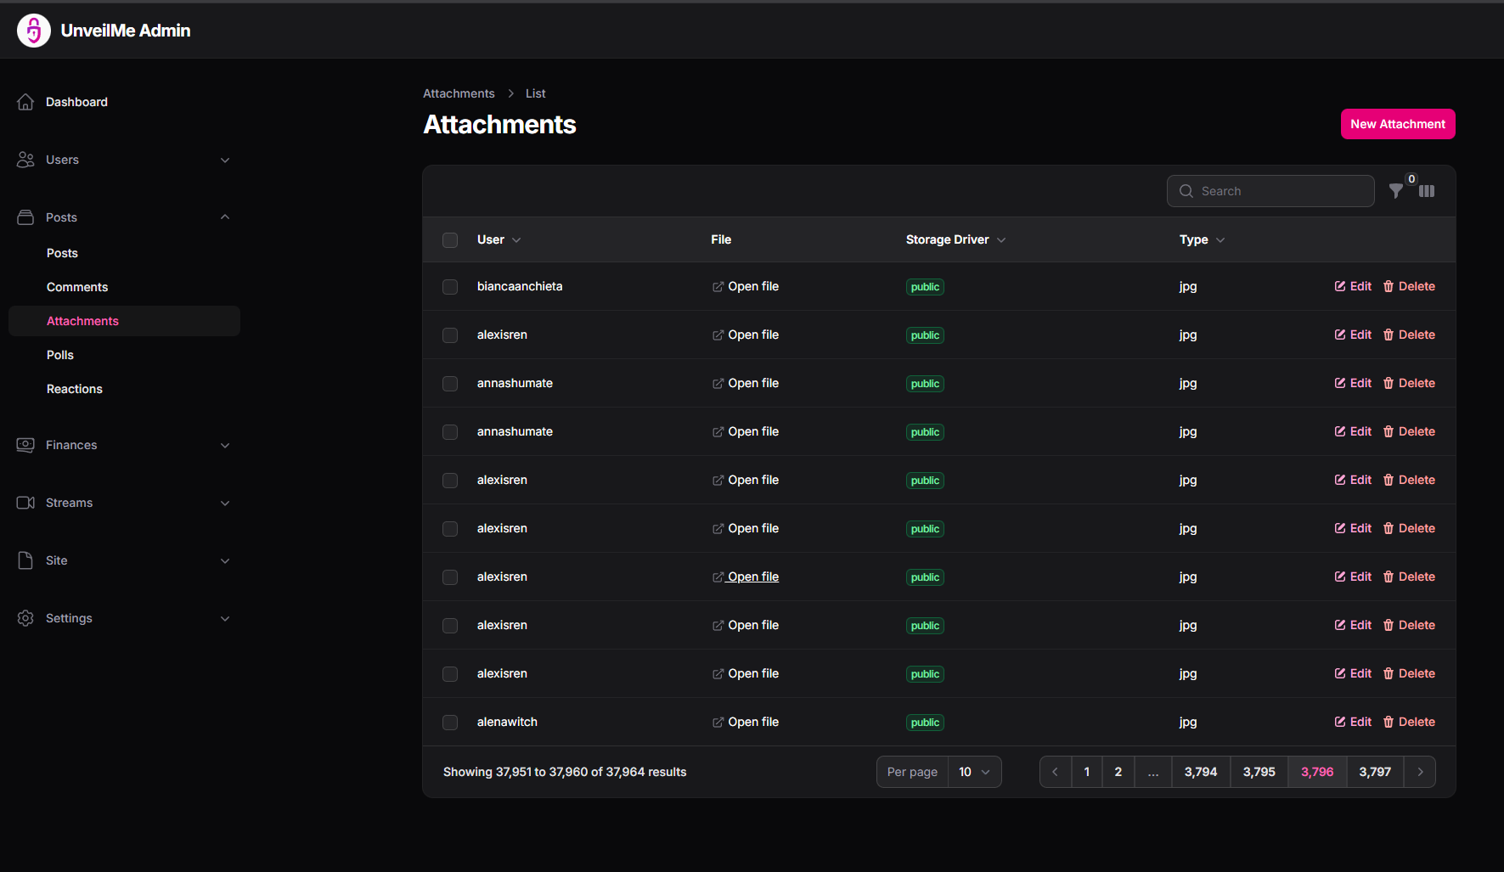Go to next page with right arrow
The image size is (1504, 872).
(x=1420, y=772)
